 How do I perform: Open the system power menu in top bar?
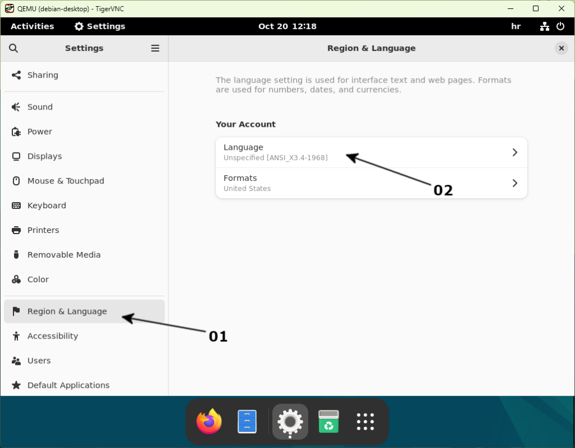(x=560, y=26)
